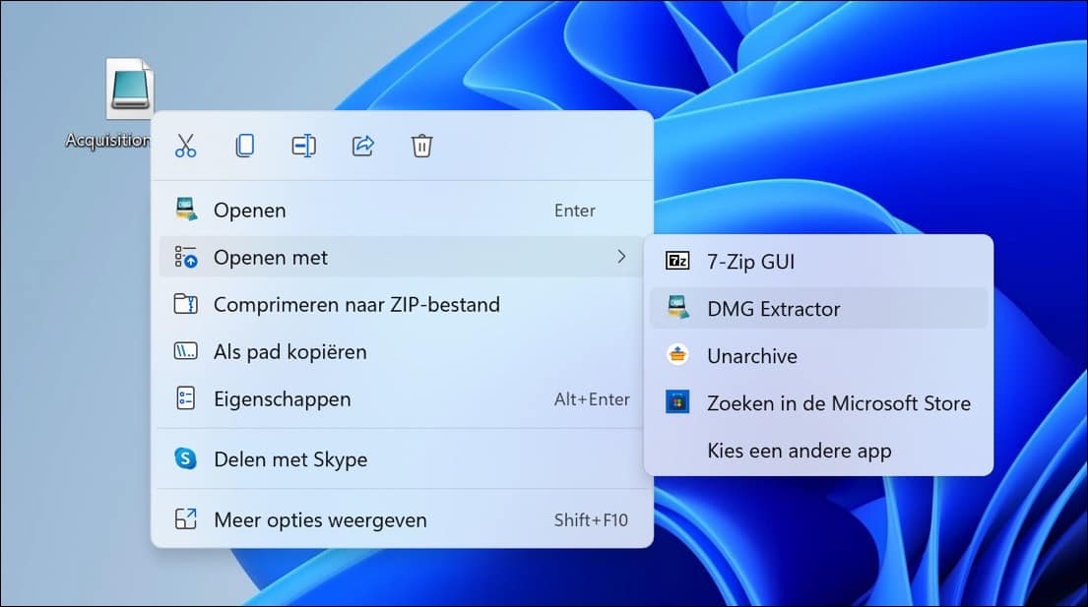This screenshot has width=1088, height=607.
Task: Click the Share icon in the toolbar
Action: [x=362, y=146]
